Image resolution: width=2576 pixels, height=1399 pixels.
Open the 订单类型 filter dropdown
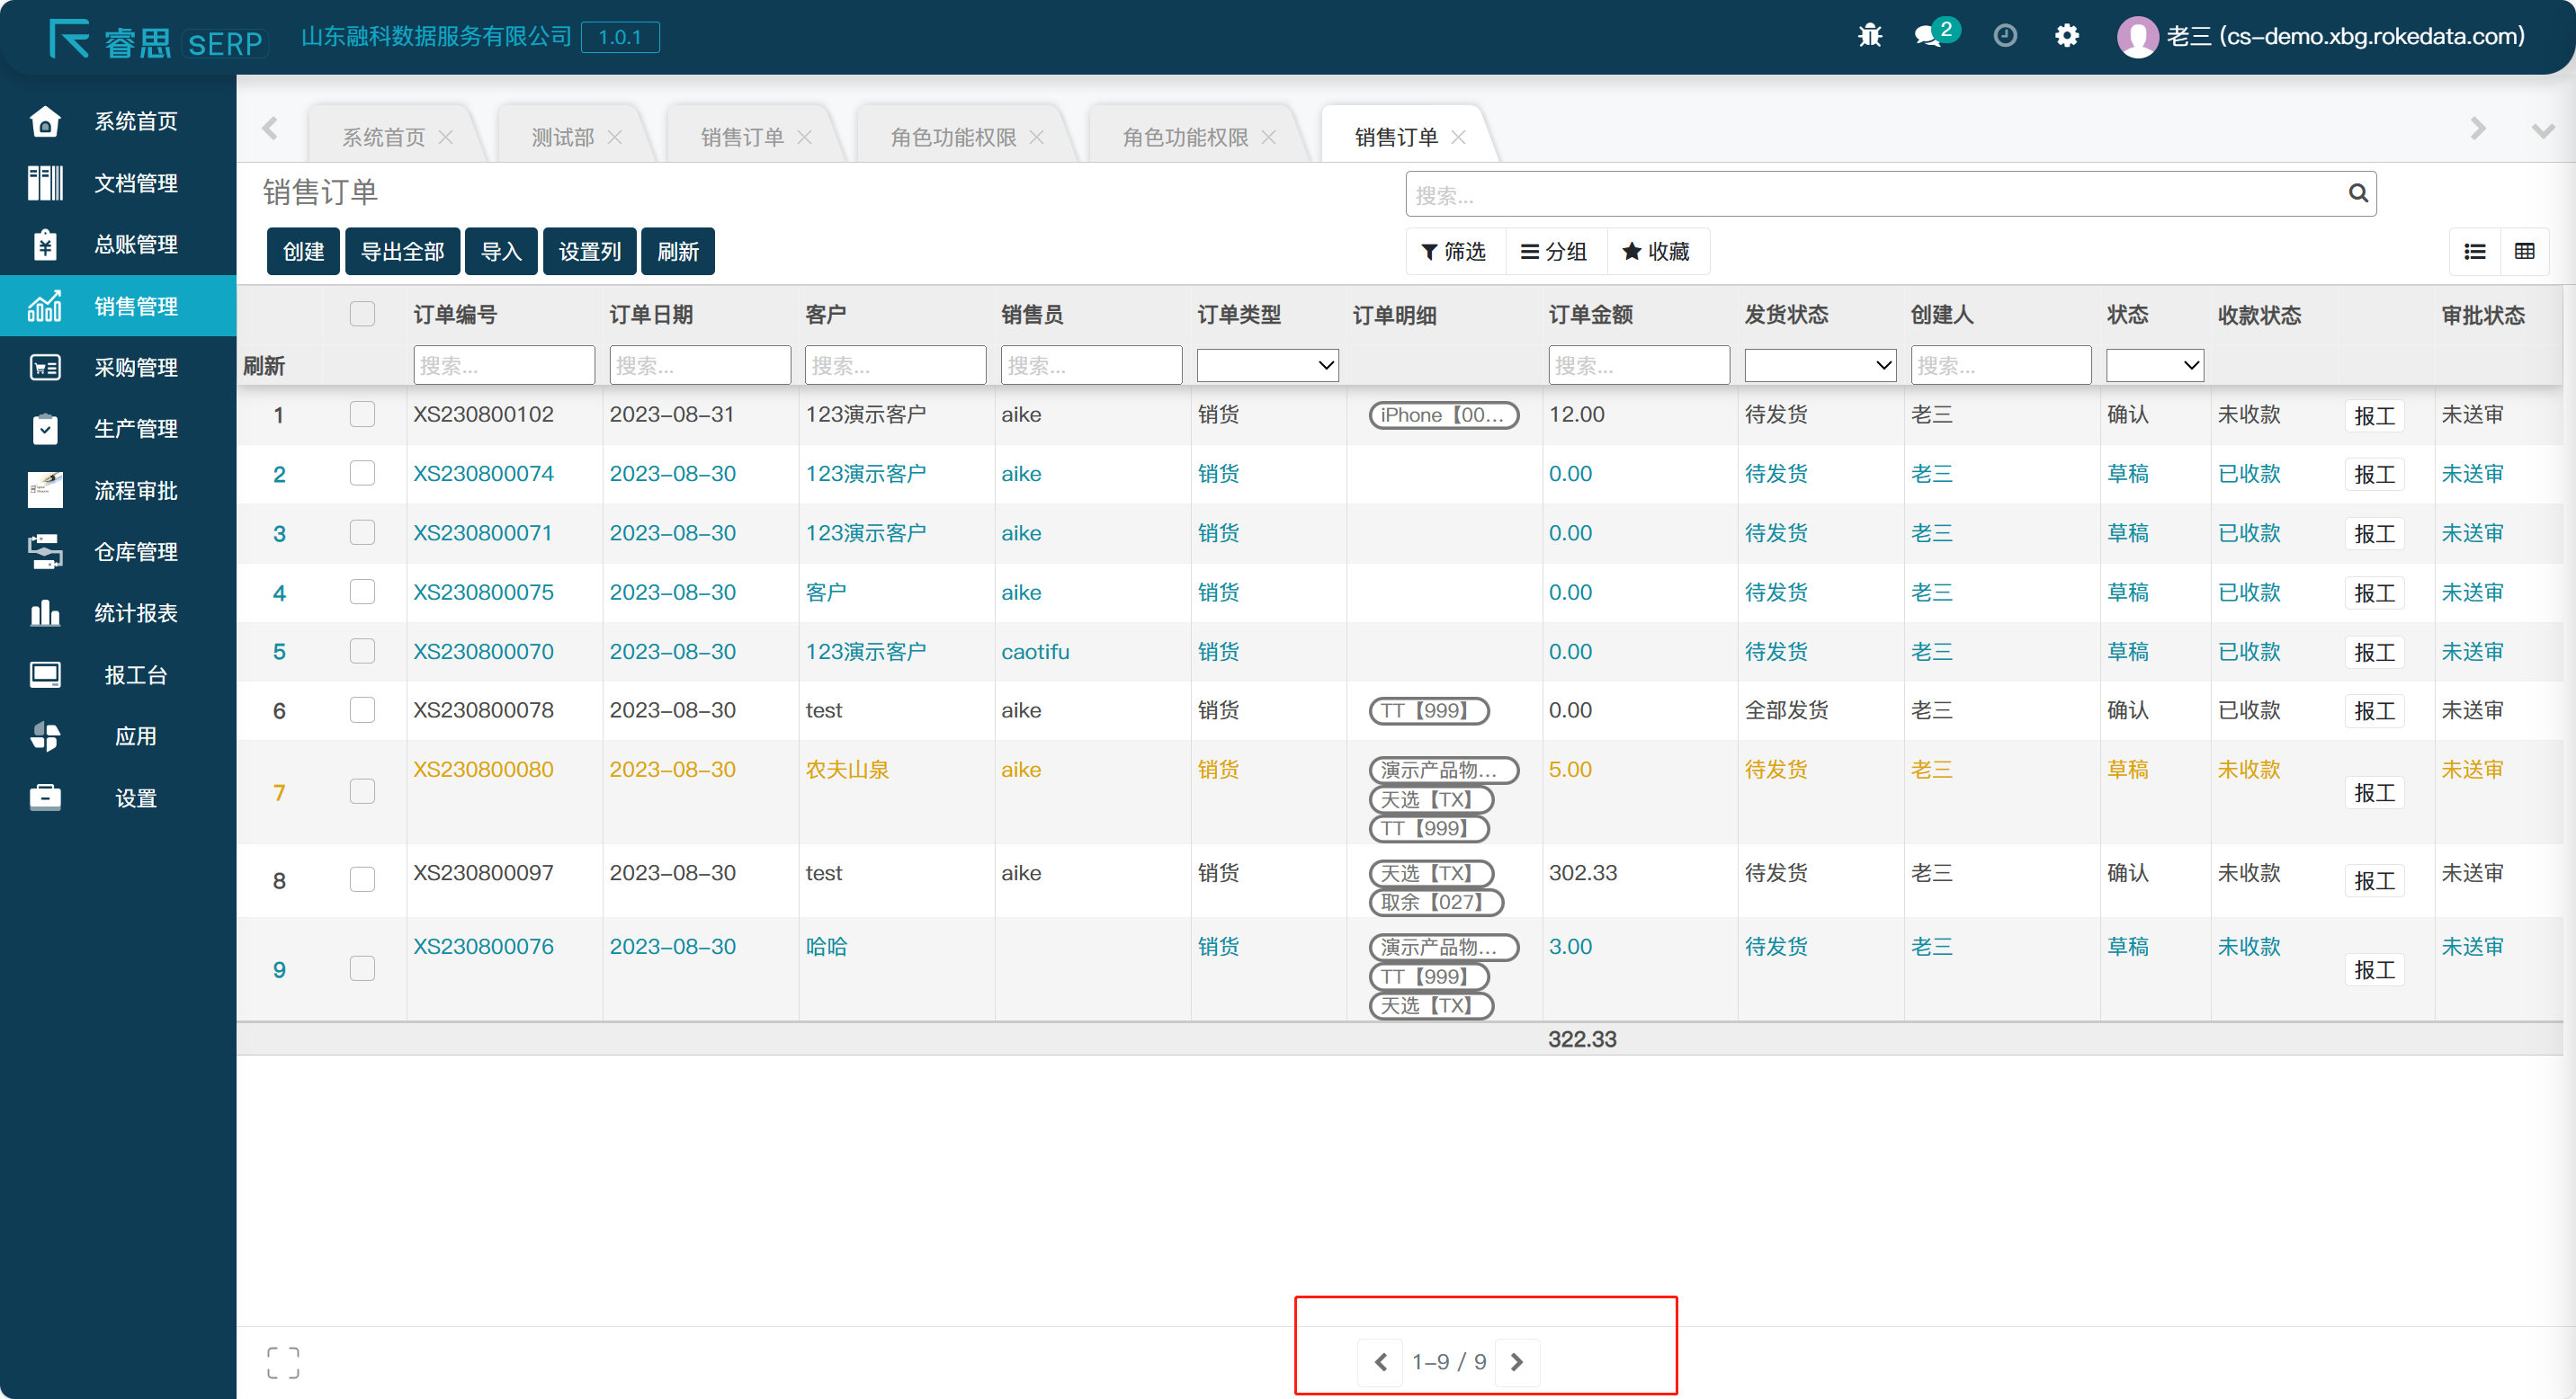1267,366
